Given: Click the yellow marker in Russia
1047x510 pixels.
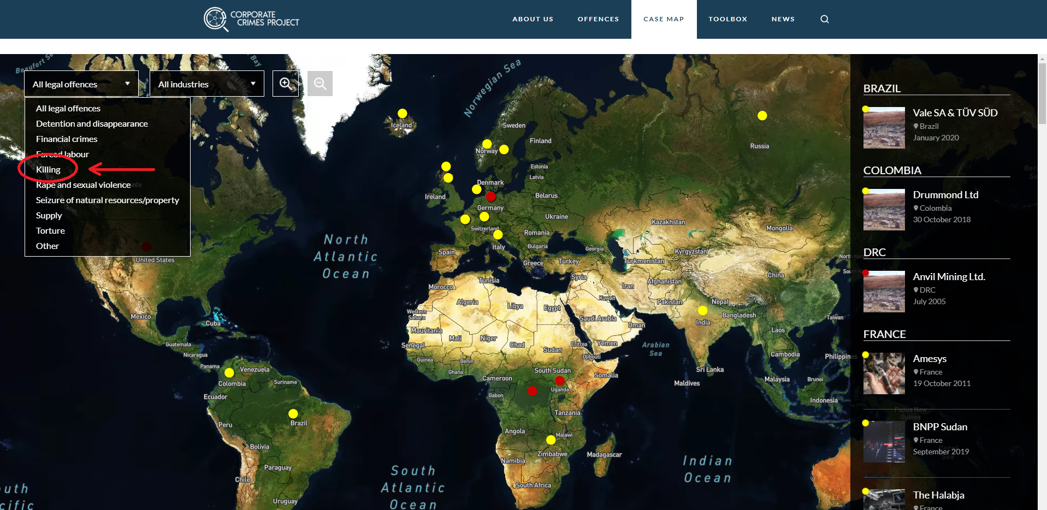Looking at the screenshot, I should point(762,116).
